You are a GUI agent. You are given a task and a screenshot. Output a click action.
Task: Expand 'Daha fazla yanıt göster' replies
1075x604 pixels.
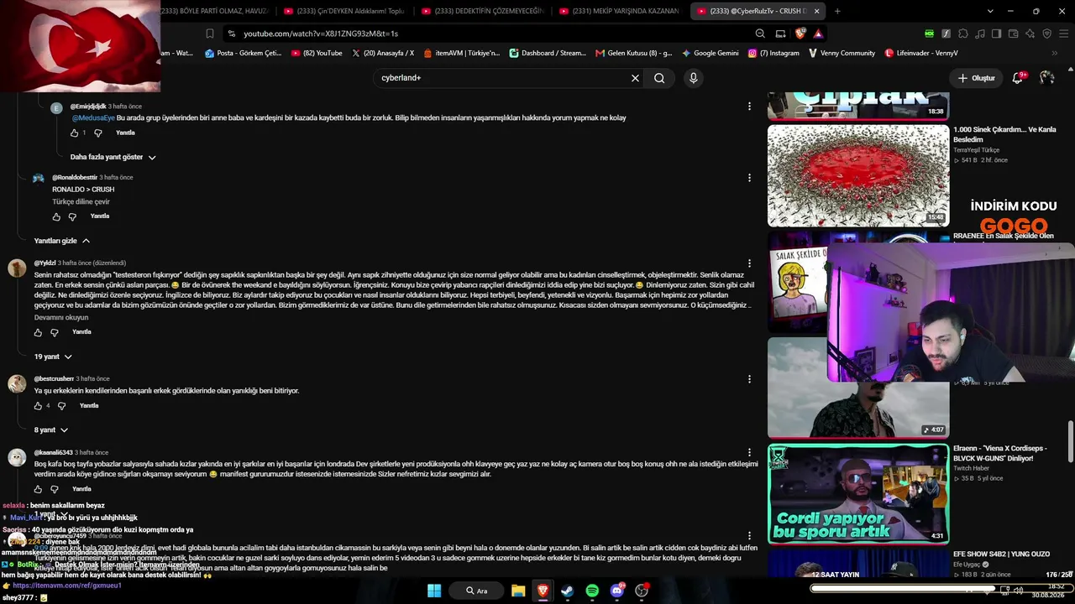113,157
